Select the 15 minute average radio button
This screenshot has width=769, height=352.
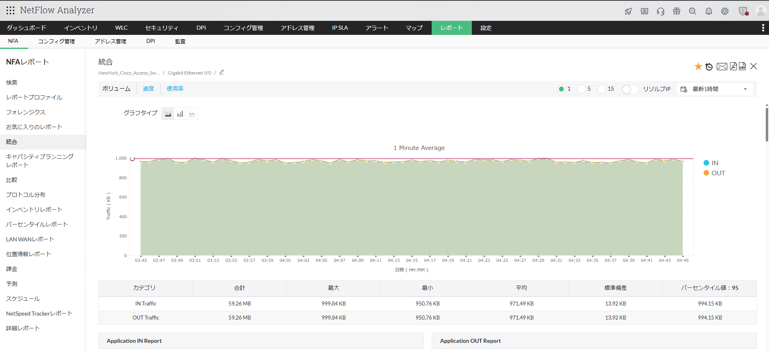click(601, 89)
